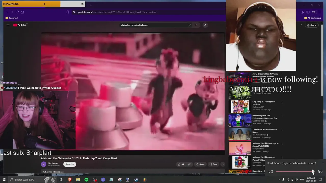Dislike the Chipmunks video
326x183 pixels.
click(189, 164)
